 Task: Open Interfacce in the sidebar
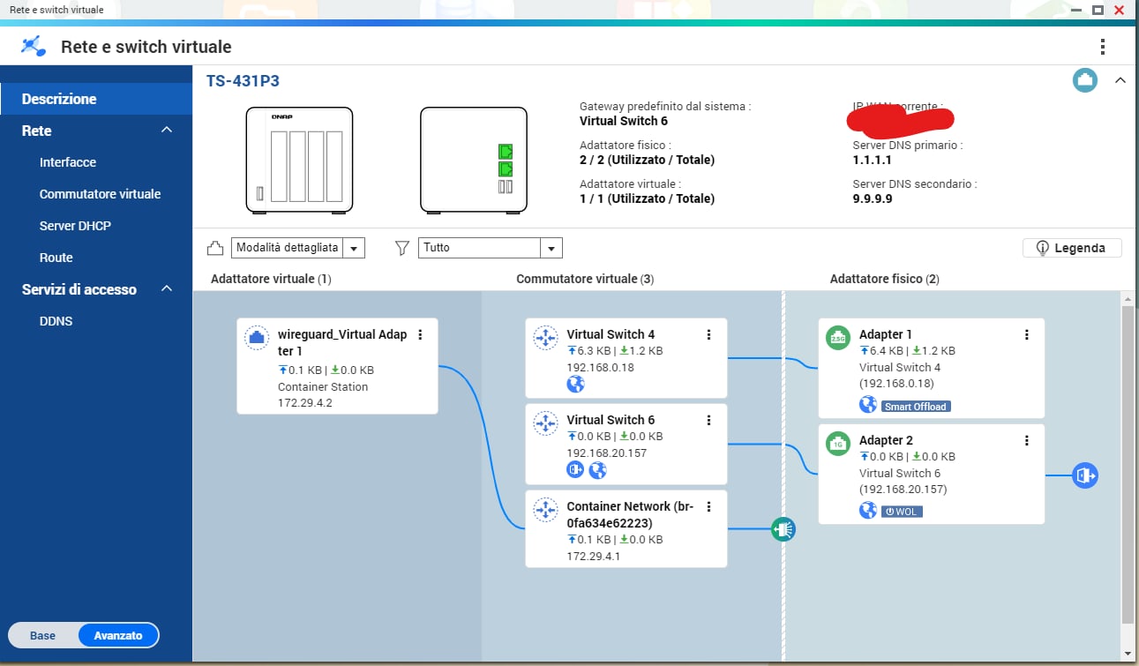tap(68, 162)
